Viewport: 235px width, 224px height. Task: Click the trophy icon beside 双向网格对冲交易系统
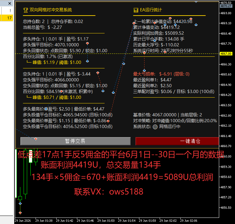[x=26, y=10]
